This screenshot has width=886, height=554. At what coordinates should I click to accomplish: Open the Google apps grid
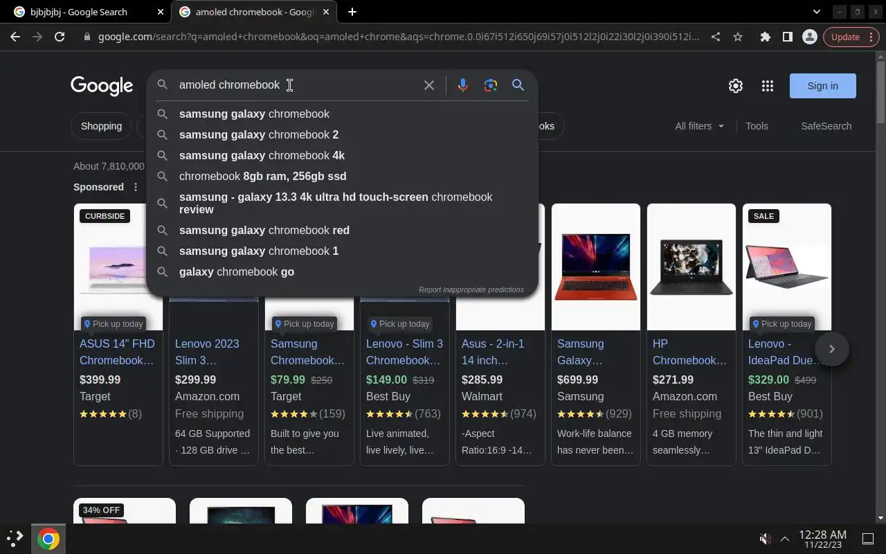click(767, 86)
